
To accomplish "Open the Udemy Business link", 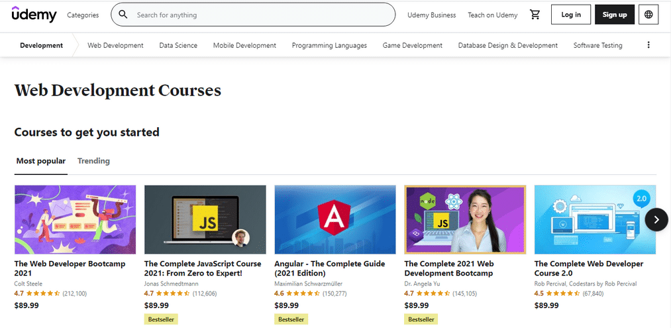I will tap(431, 15).
